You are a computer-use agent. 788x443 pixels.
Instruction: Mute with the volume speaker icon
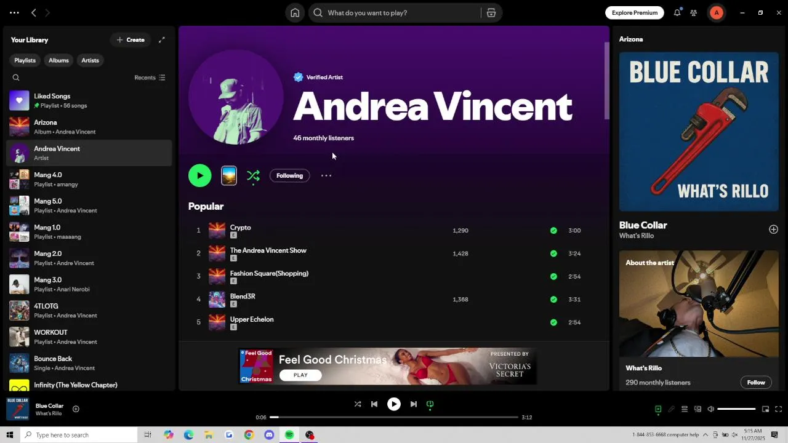[x=710, y=409]
